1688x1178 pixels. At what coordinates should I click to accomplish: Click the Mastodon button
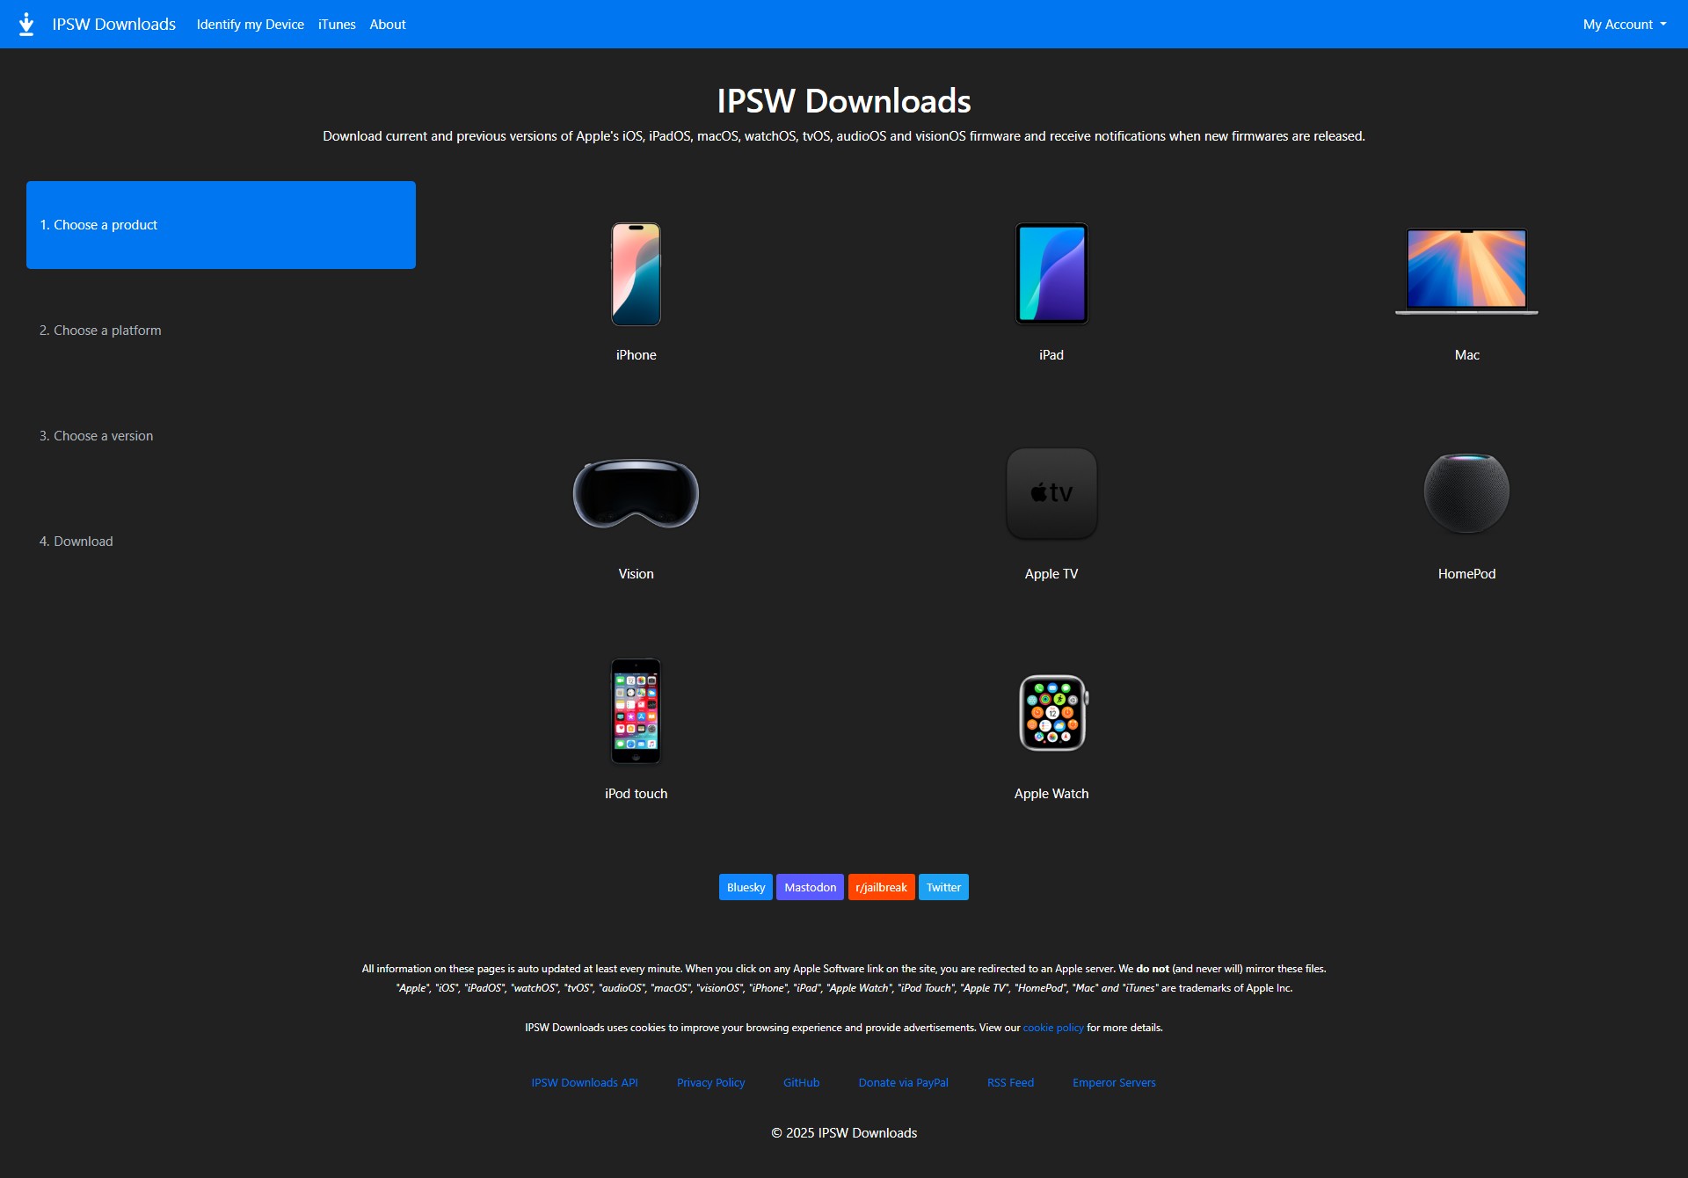coord(810,887)
